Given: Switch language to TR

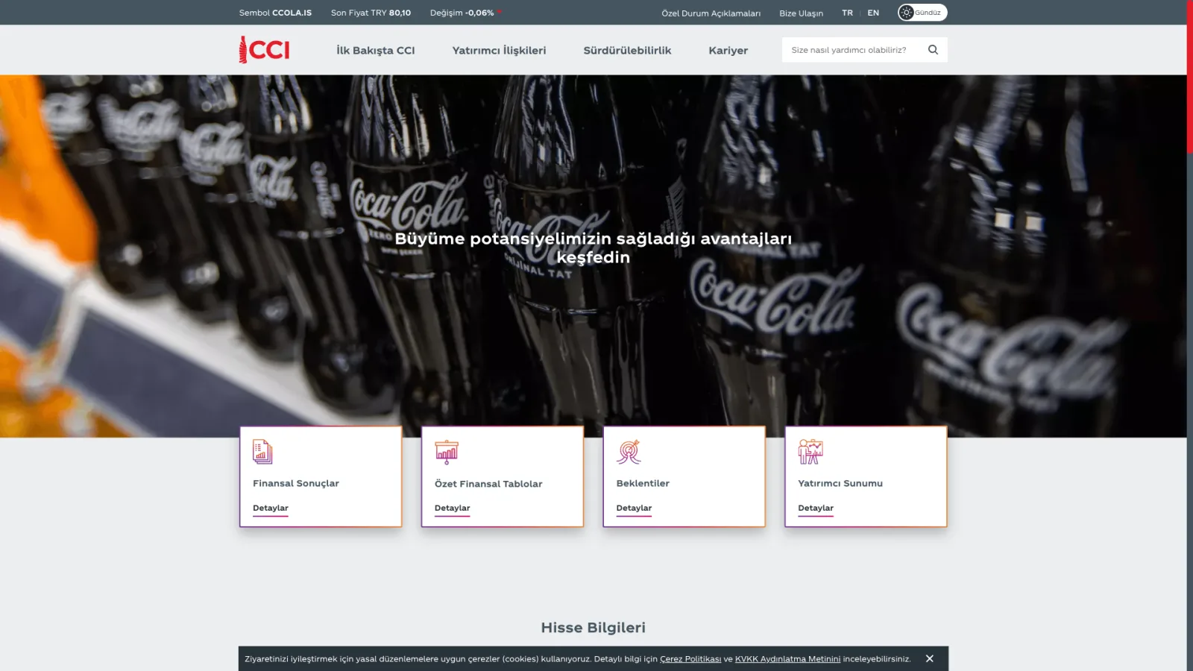Looking at the screenshot, I should 847,13.
